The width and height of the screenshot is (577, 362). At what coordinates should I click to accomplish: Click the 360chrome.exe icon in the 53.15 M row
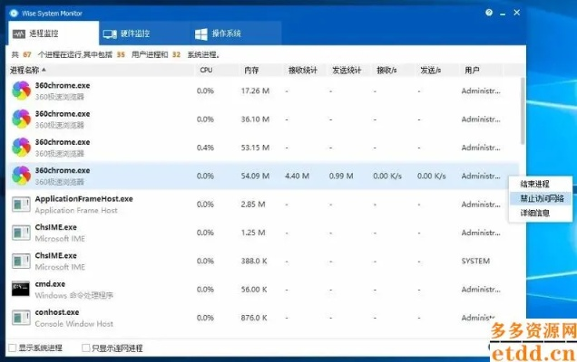[22, 148]
